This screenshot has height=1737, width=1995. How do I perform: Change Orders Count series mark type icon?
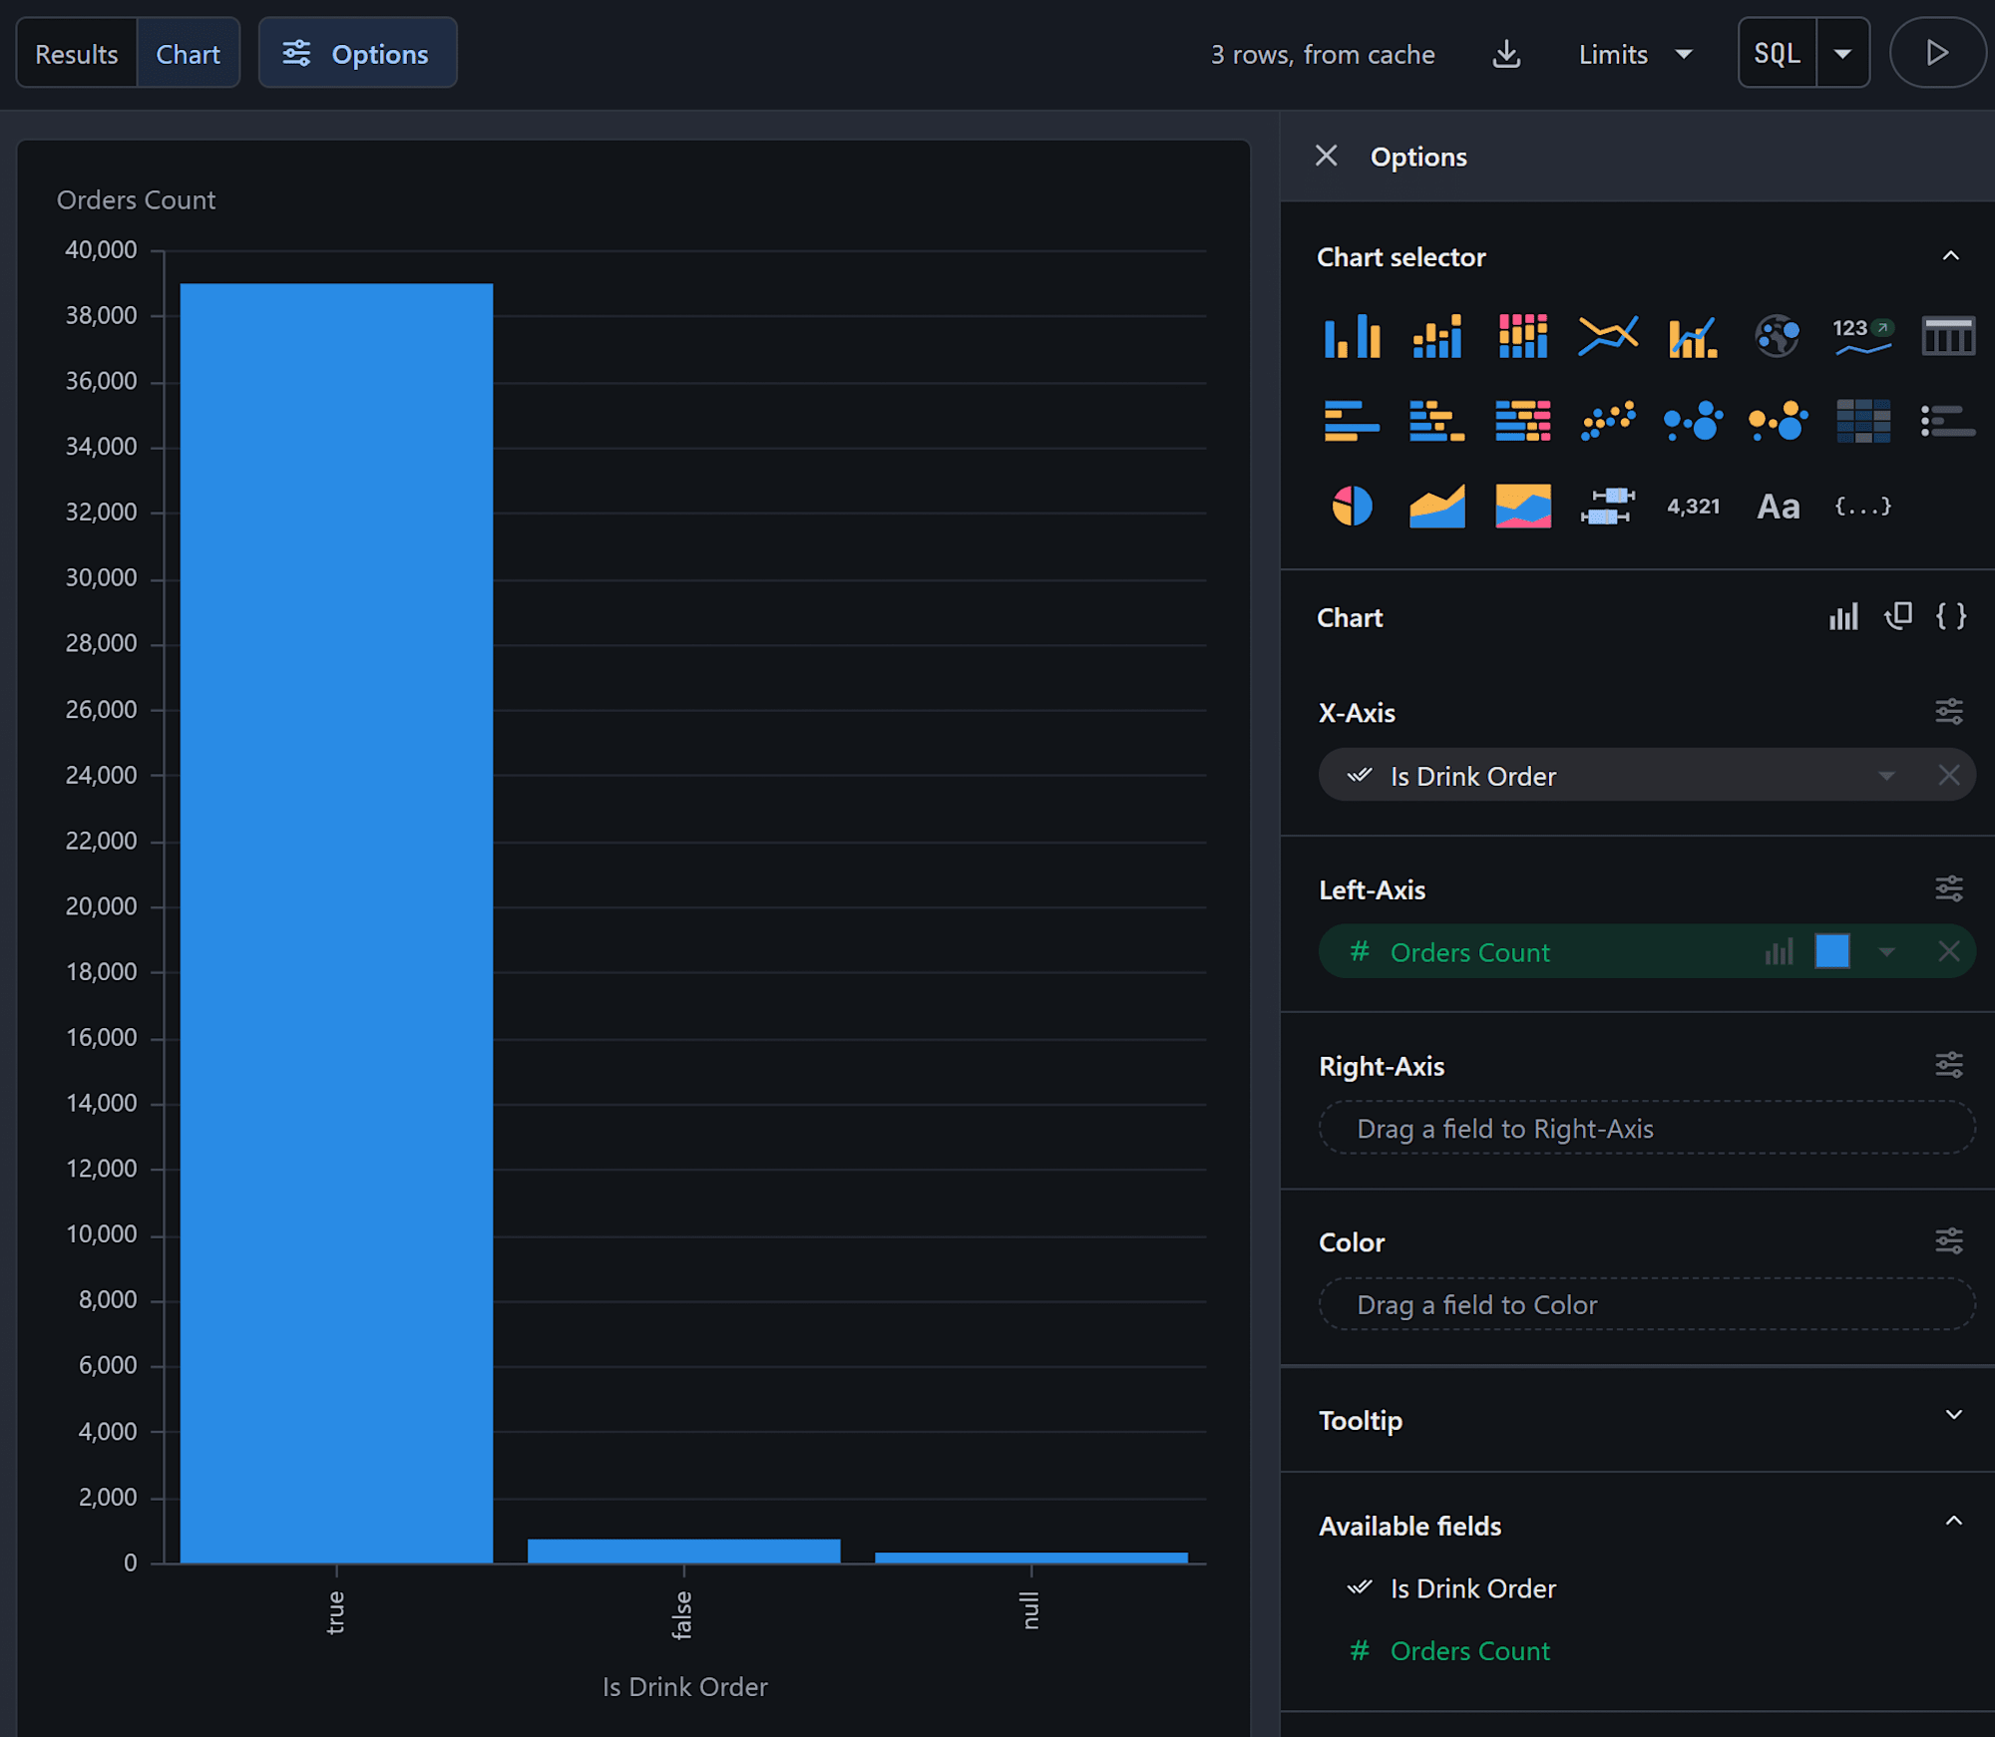[1779, 952]
